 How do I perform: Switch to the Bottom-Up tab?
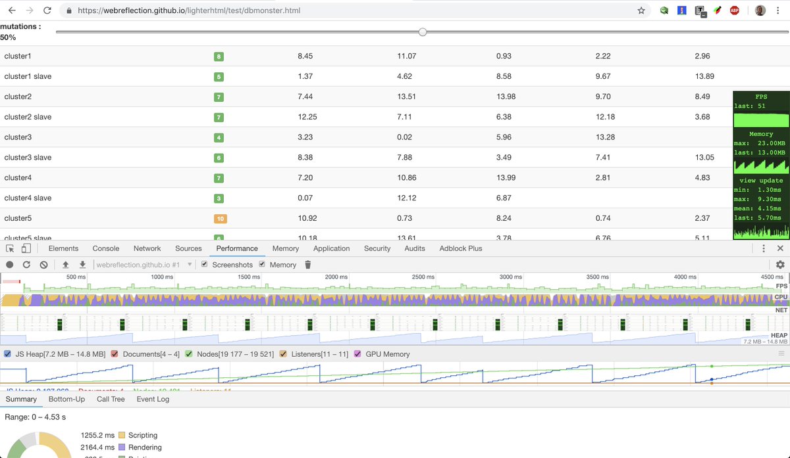[66, 399]
